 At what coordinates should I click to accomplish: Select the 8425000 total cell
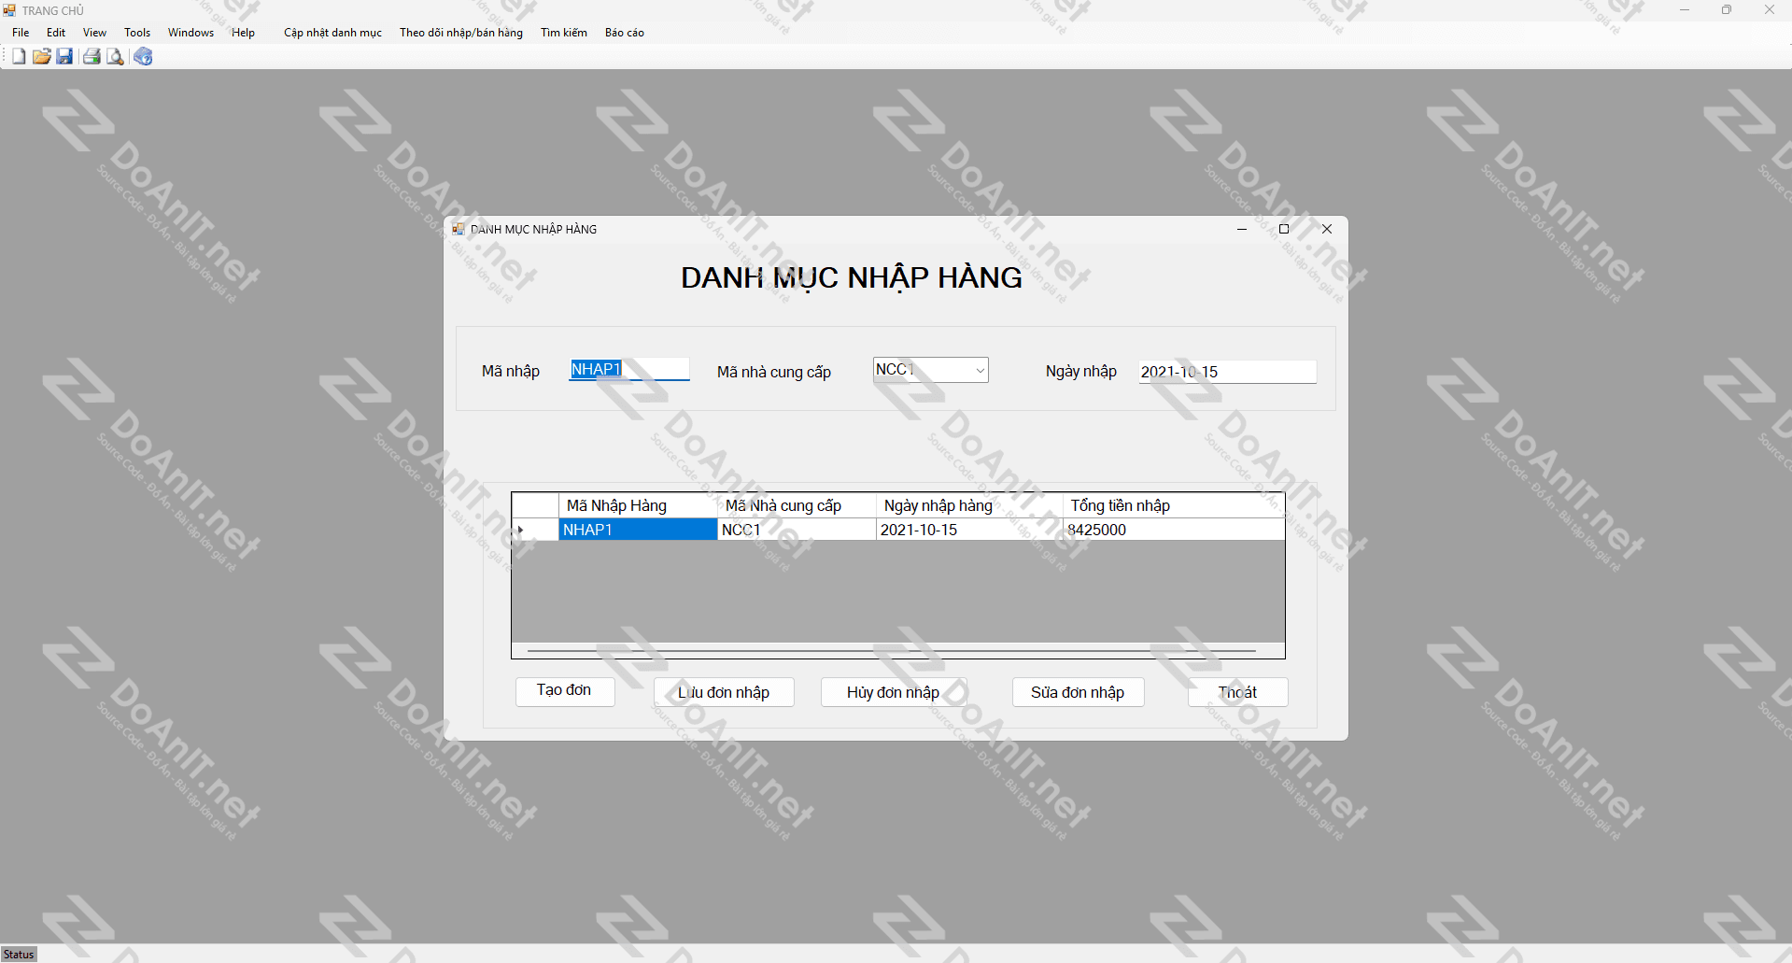pyautogui.click(x=1174, y=530)
